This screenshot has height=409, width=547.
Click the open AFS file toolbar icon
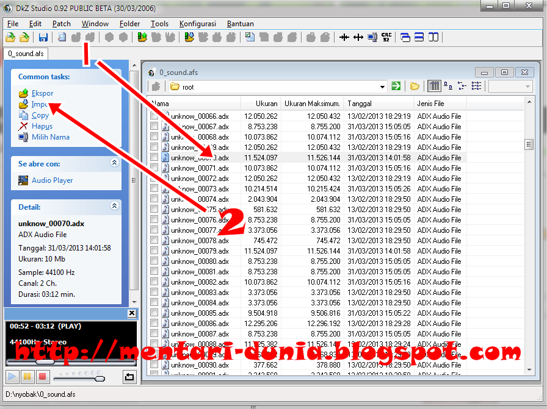(10, 37)
